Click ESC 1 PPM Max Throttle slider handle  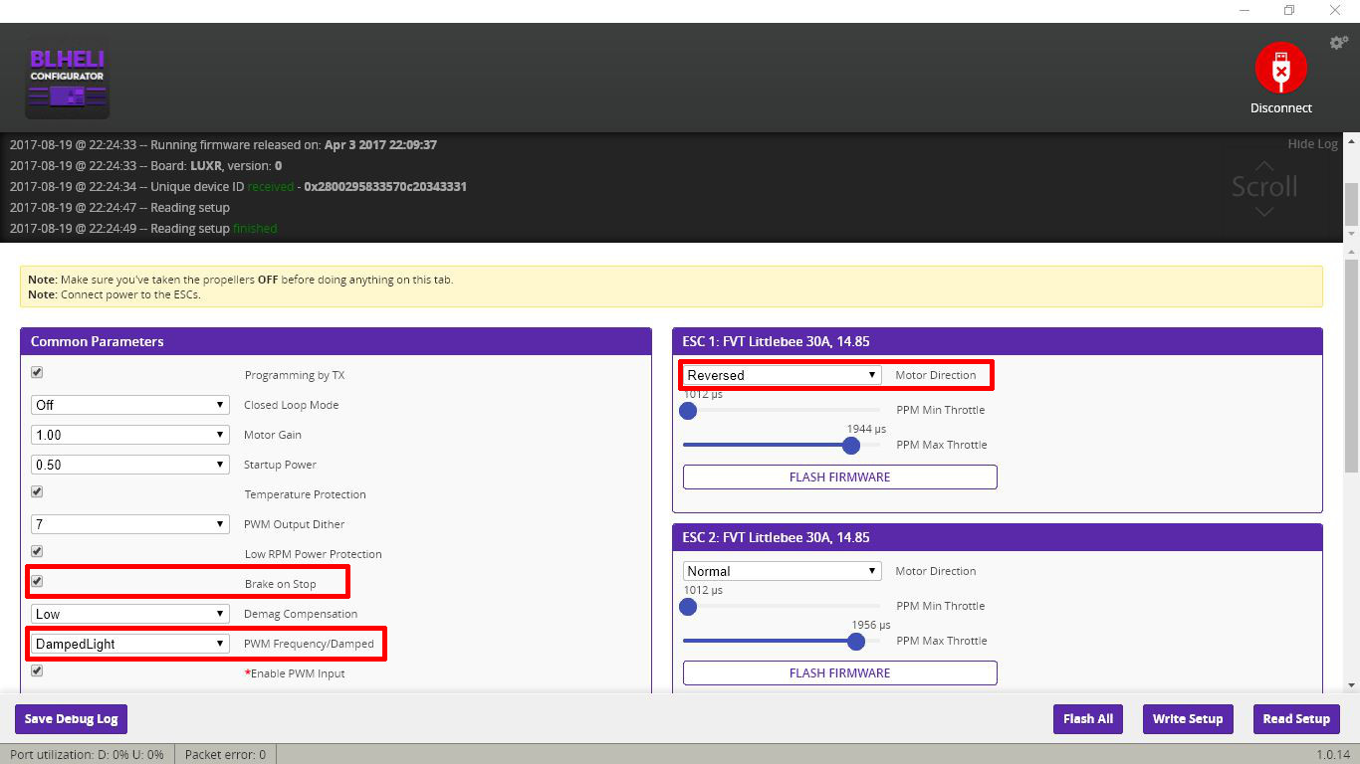tap(851, 445)
